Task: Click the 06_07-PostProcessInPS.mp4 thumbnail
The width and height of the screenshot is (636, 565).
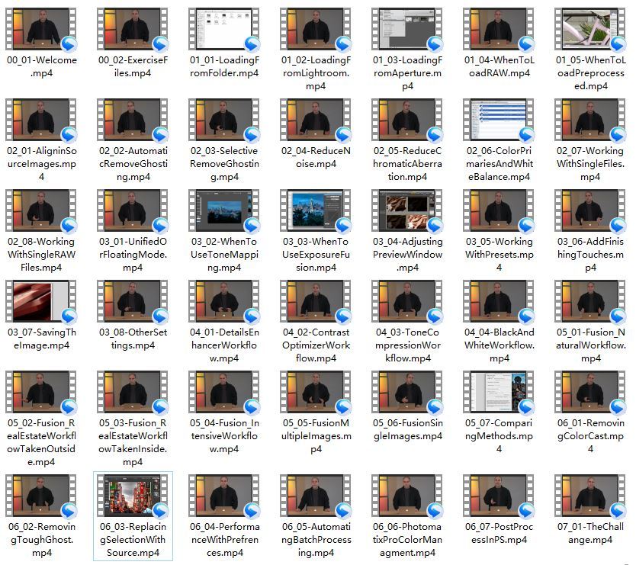Action: pos(499,496)
